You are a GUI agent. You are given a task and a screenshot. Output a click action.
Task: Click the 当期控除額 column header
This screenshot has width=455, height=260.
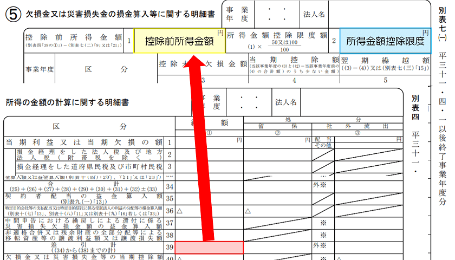pyautogui.click(x=294, y=60)
